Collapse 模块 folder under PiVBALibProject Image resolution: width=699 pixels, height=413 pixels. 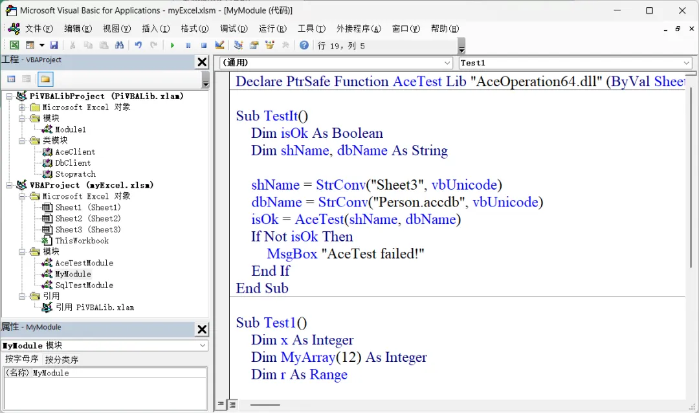22,118
